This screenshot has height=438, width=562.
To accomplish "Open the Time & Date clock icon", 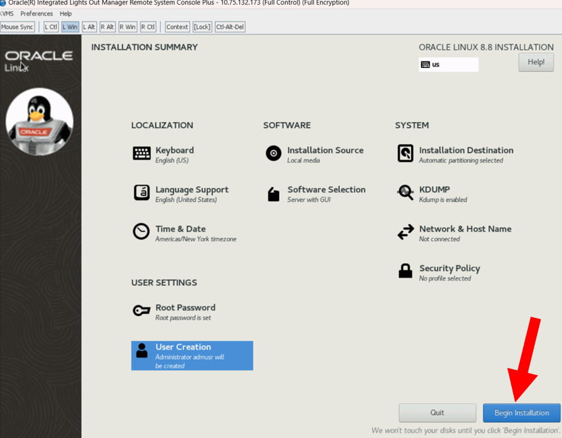I will 141,232.
